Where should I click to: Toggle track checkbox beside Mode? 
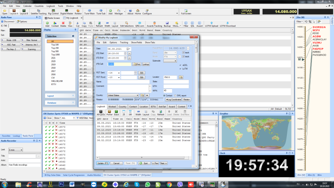tap(183, 57)
